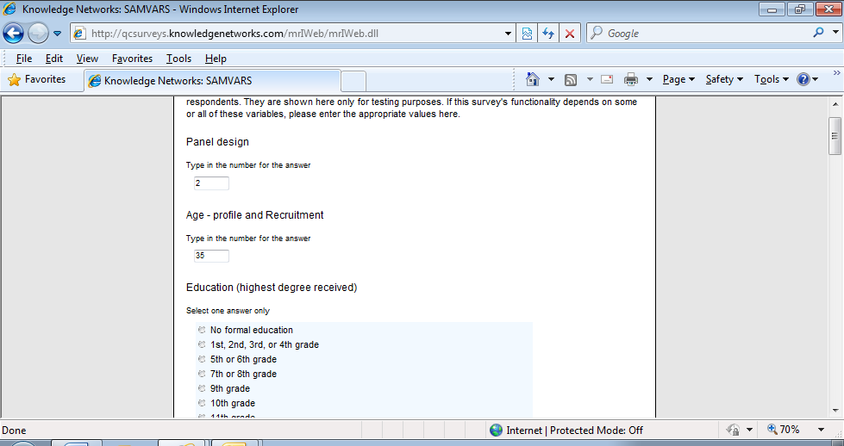
Task: Refresh the page with the Refresh icon
Action: pos(548,34)
